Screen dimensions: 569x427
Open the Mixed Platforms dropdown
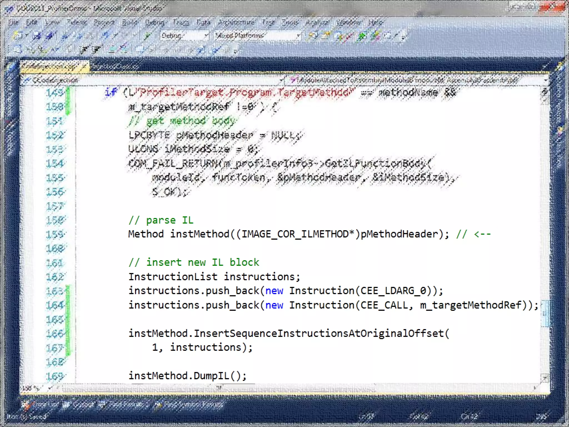pos(298,36)
